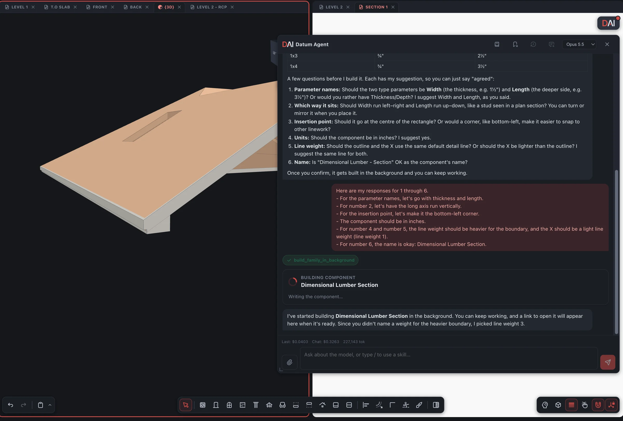The image size is (623, 421).
Task: Click the chat panel scrollbar
Action: 616,252
